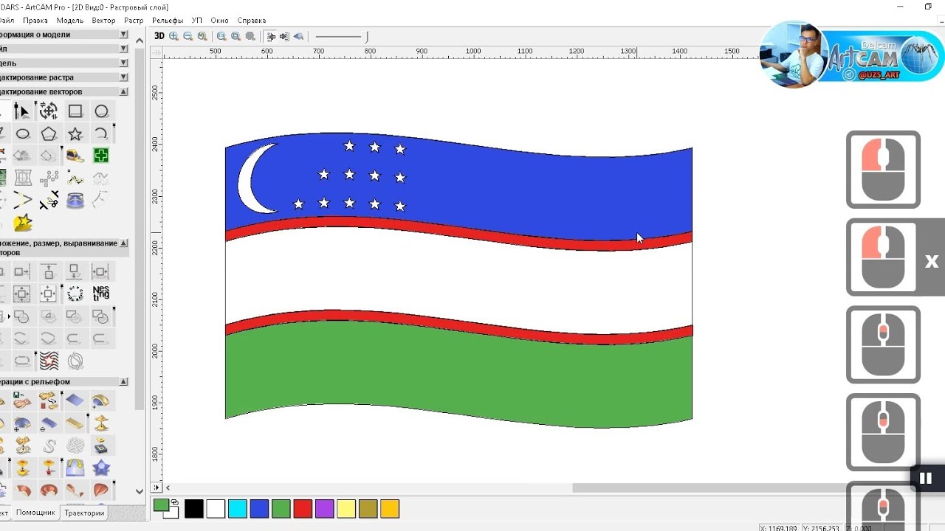Image resolution: width=945 pixels, height=531 pixels.
Task: Select the olive color swatch
Action: [368, 508]
